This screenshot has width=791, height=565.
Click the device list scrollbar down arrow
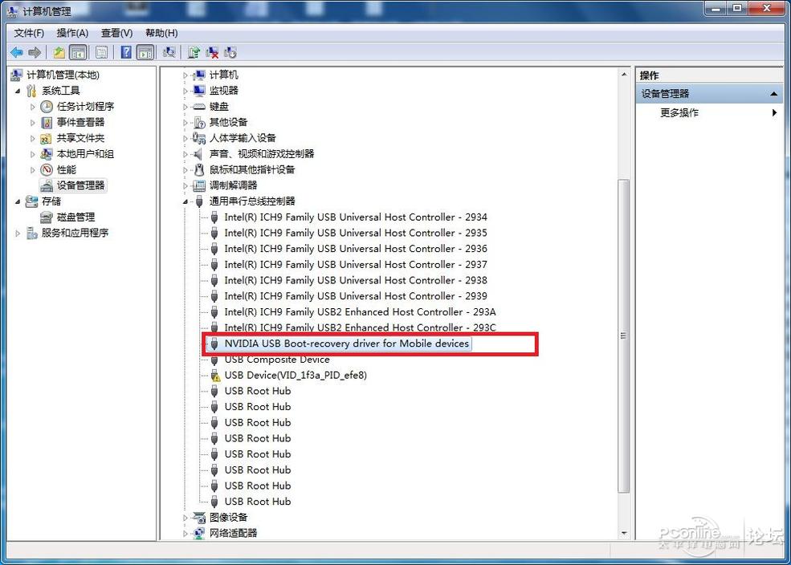(x=624, y=530)
